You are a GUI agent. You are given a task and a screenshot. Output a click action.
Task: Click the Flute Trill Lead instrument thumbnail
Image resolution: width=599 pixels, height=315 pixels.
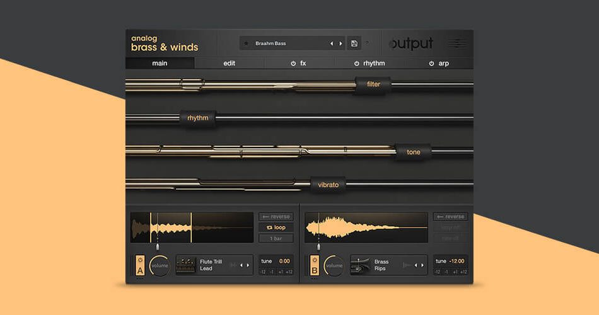coord(185,265)
